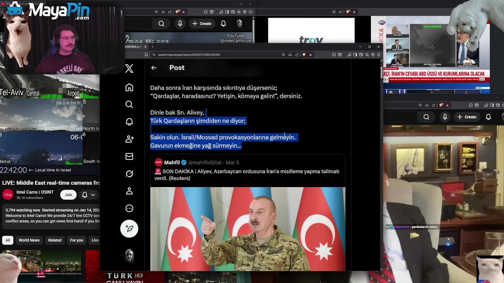Go to Home in X sidebar
The width and height of the screenshot is (504, 283).
(129, 87)
